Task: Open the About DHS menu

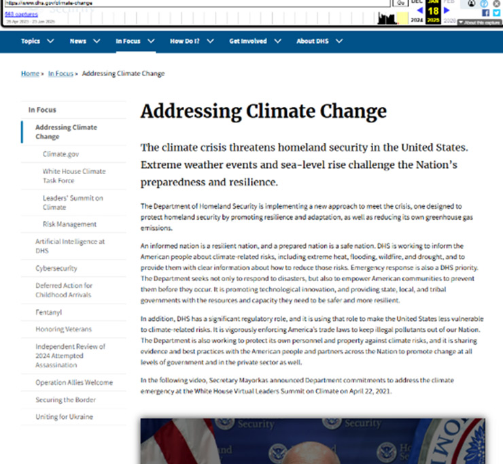Action: tap(319, 41)
